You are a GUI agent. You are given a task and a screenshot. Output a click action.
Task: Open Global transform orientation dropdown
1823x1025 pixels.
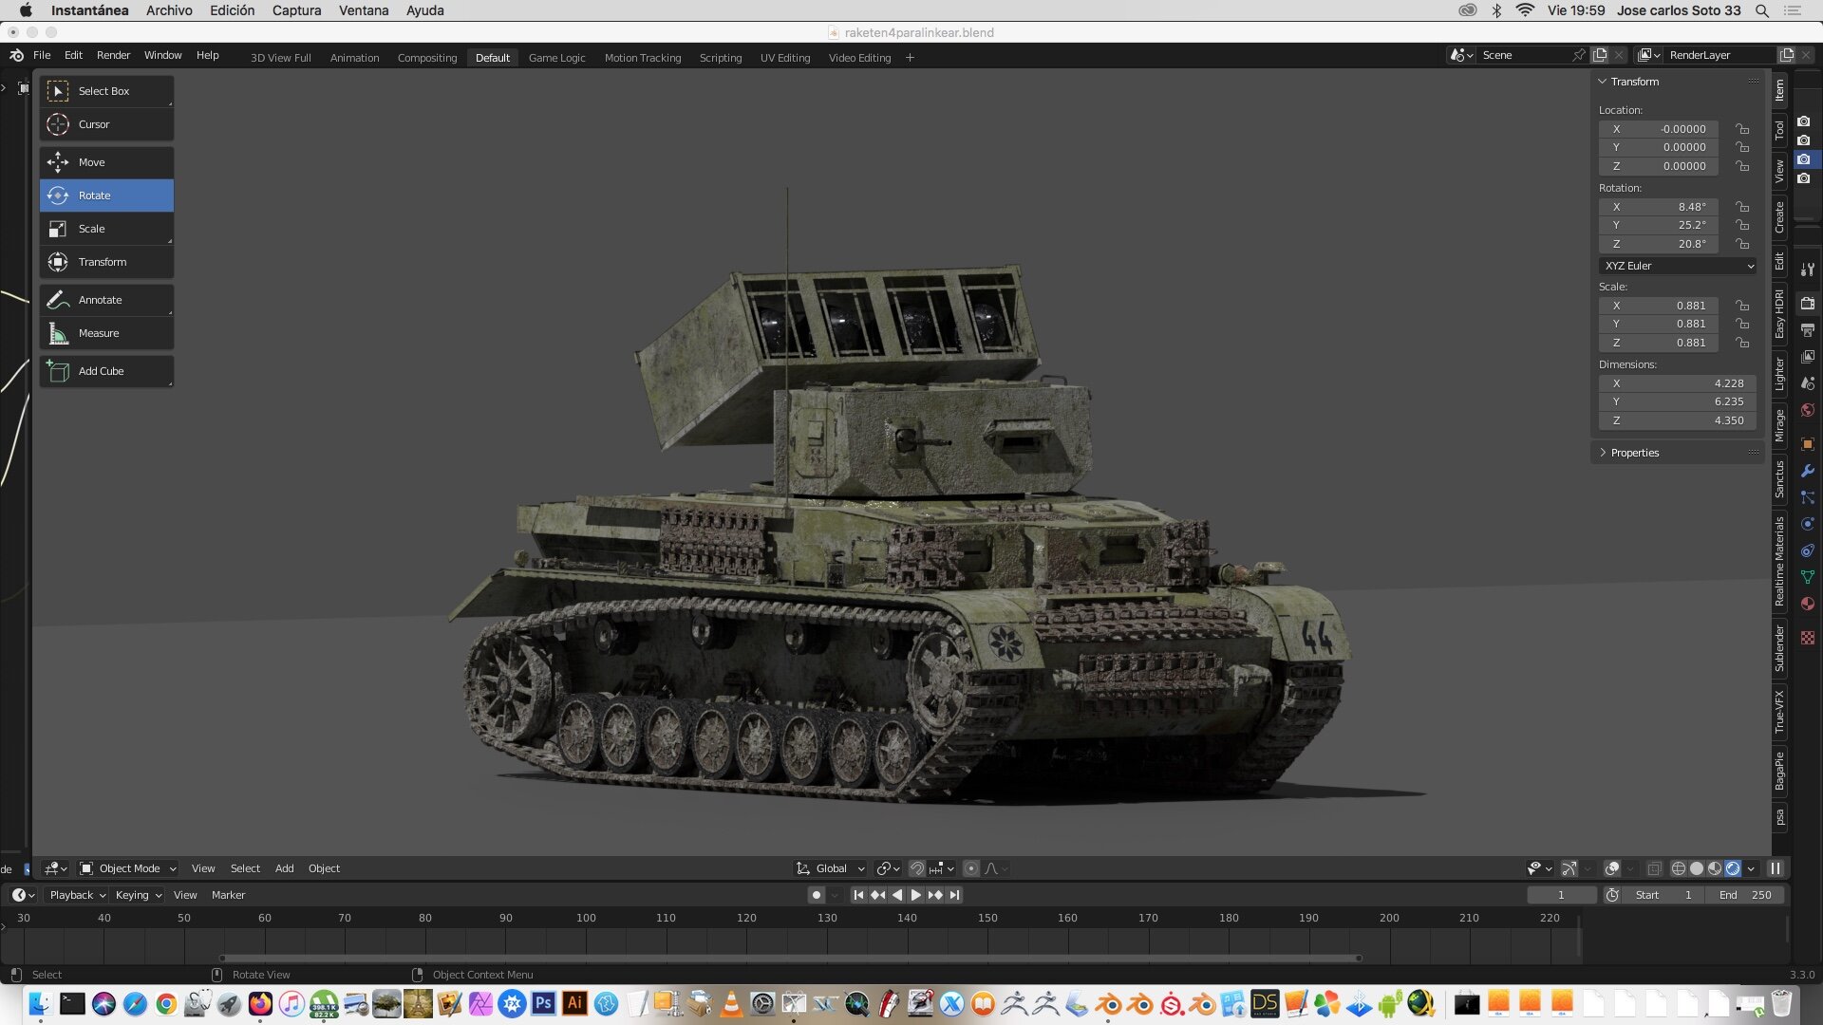click(x=831, y=868)
